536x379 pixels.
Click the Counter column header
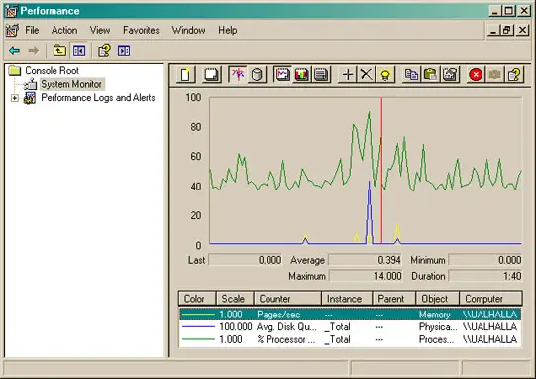[x=287, y=299]
